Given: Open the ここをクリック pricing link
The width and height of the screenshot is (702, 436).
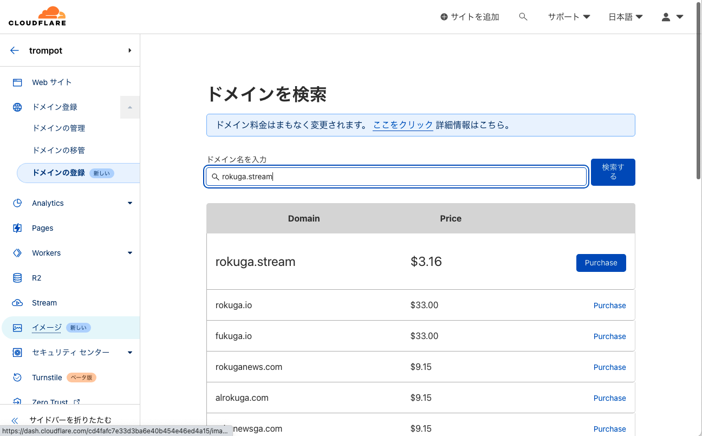Looking at the screenshot, I should pos(402,125).
